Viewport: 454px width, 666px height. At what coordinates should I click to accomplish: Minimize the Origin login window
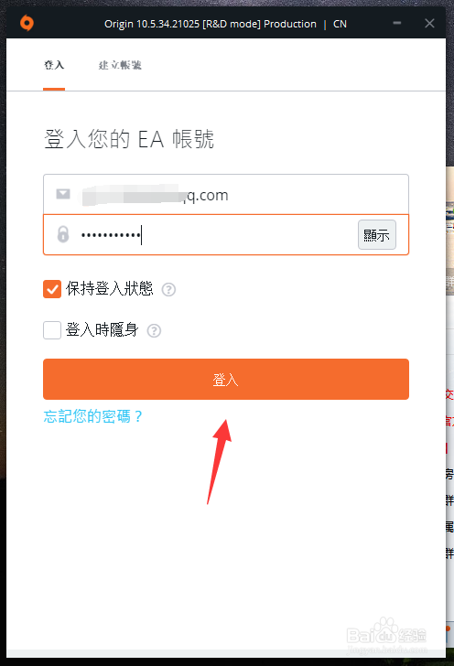coord(397,23)
